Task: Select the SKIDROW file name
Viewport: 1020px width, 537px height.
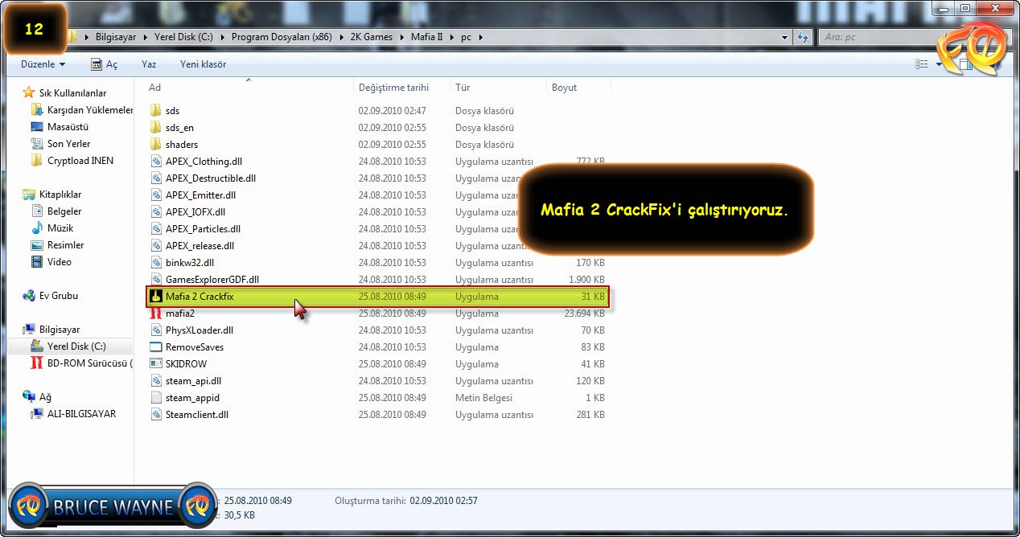Action: (186, 364)
